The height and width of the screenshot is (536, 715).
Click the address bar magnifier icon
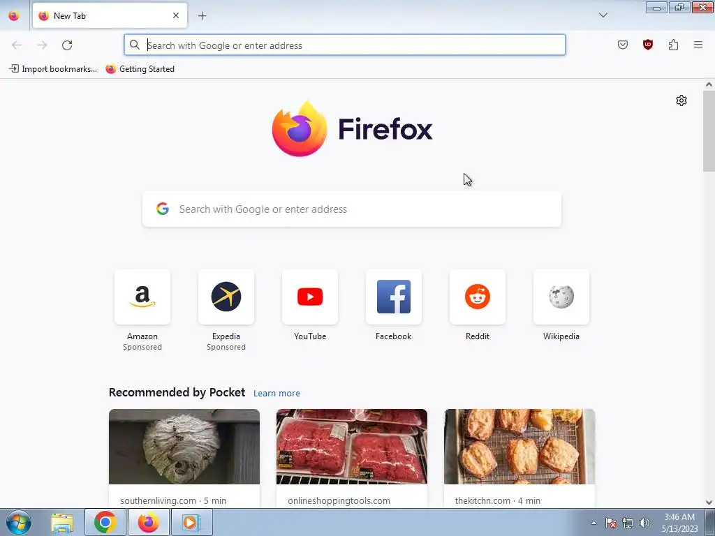click(135, 45)
